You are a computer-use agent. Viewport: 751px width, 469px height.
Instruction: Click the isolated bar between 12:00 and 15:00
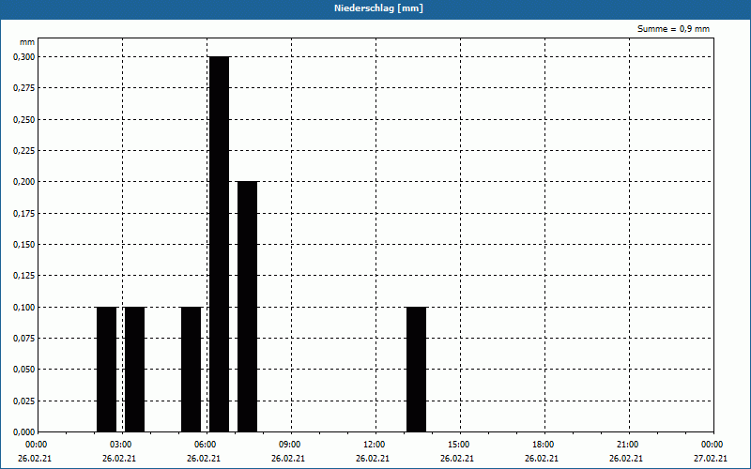[416, 370]
